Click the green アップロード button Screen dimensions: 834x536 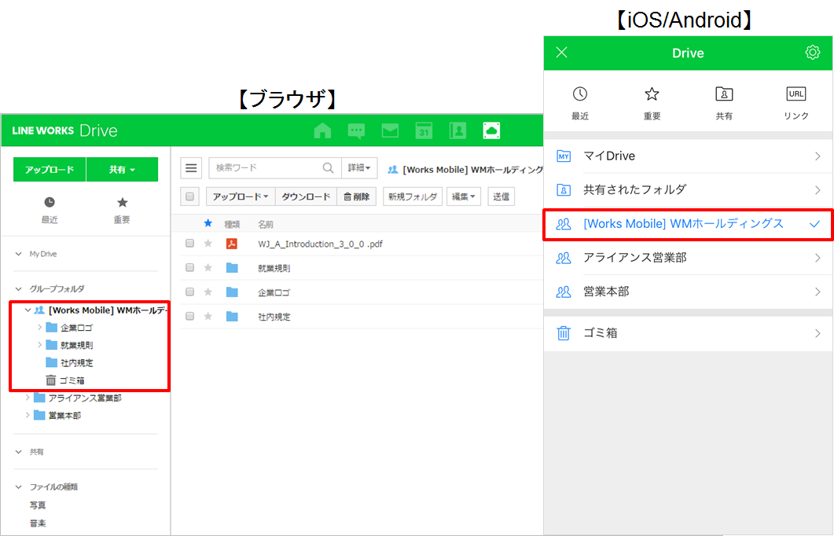[50, 170]
